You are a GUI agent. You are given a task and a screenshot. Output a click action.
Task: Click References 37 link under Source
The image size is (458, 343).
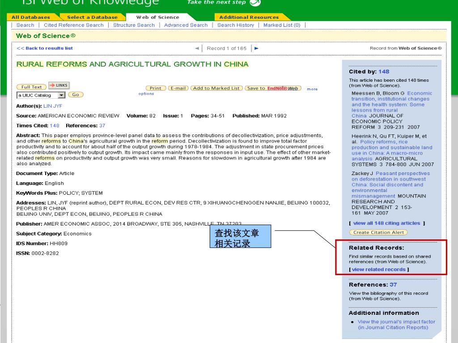[102, 125]
